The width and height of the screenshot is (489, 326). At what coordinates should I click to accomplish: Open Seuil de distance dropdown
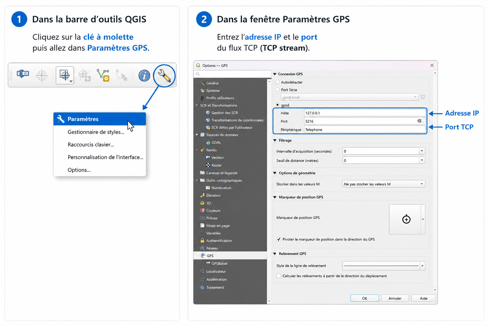422,160
